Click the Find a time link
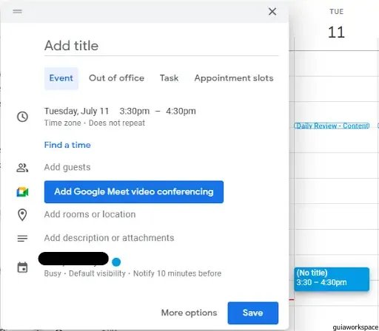The width and height of the screenshot is (379, 331). [x=67, y=145]
